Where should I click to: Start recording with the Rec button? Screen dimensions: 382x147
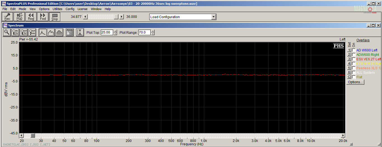click(7, 17)
